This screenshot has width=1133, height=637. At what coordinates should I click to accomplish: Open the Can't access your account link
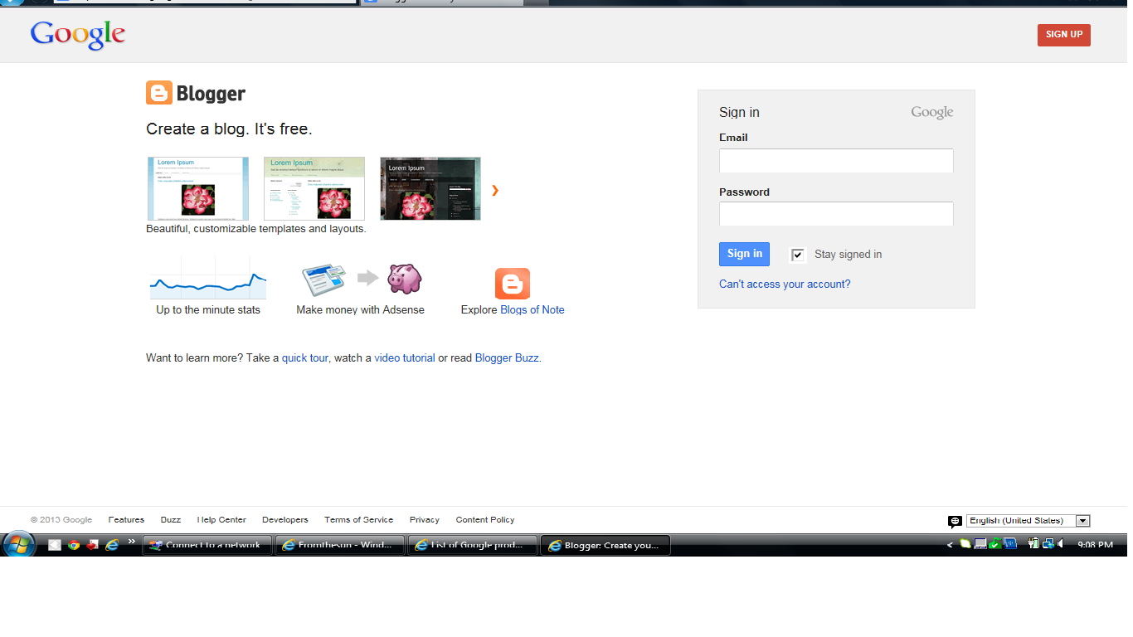(785, 284)
